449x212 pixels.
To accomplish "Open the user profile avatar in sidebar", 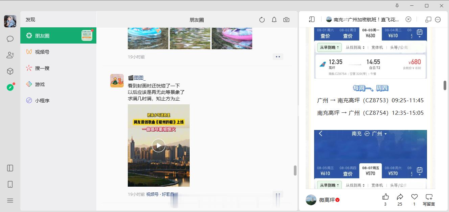I will click(x=10, y=21).
